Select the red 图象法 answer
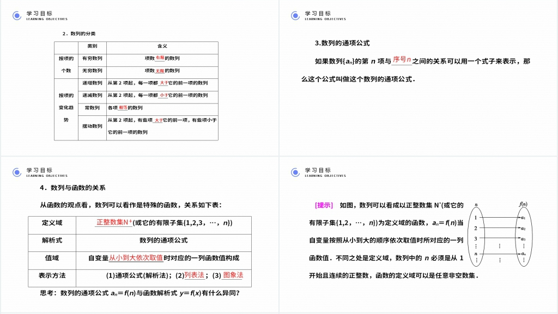The height and width of the screenshot is (314, 558). click(233, 275)
